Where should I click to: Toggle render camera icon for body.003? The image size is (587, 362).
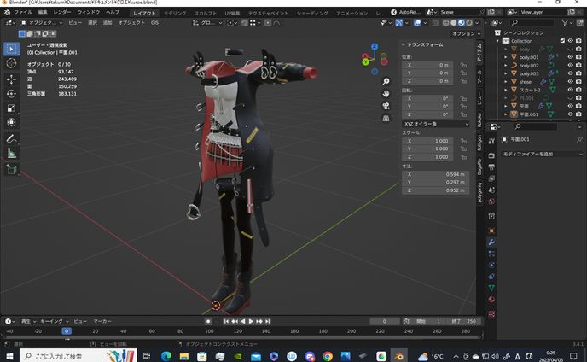pos(578,73)
